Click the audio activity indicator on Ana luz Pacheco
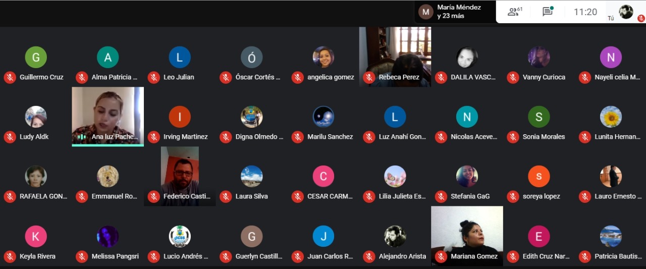Image resolution: width=646 pixels, height=269 pixels. (81, 137)
